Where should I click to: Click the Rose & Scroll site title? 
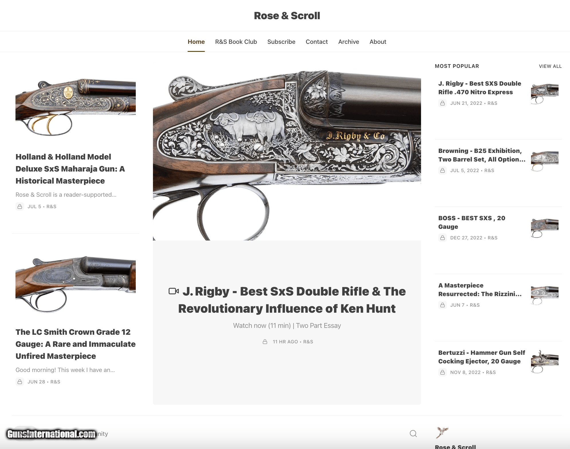(287, 15)
